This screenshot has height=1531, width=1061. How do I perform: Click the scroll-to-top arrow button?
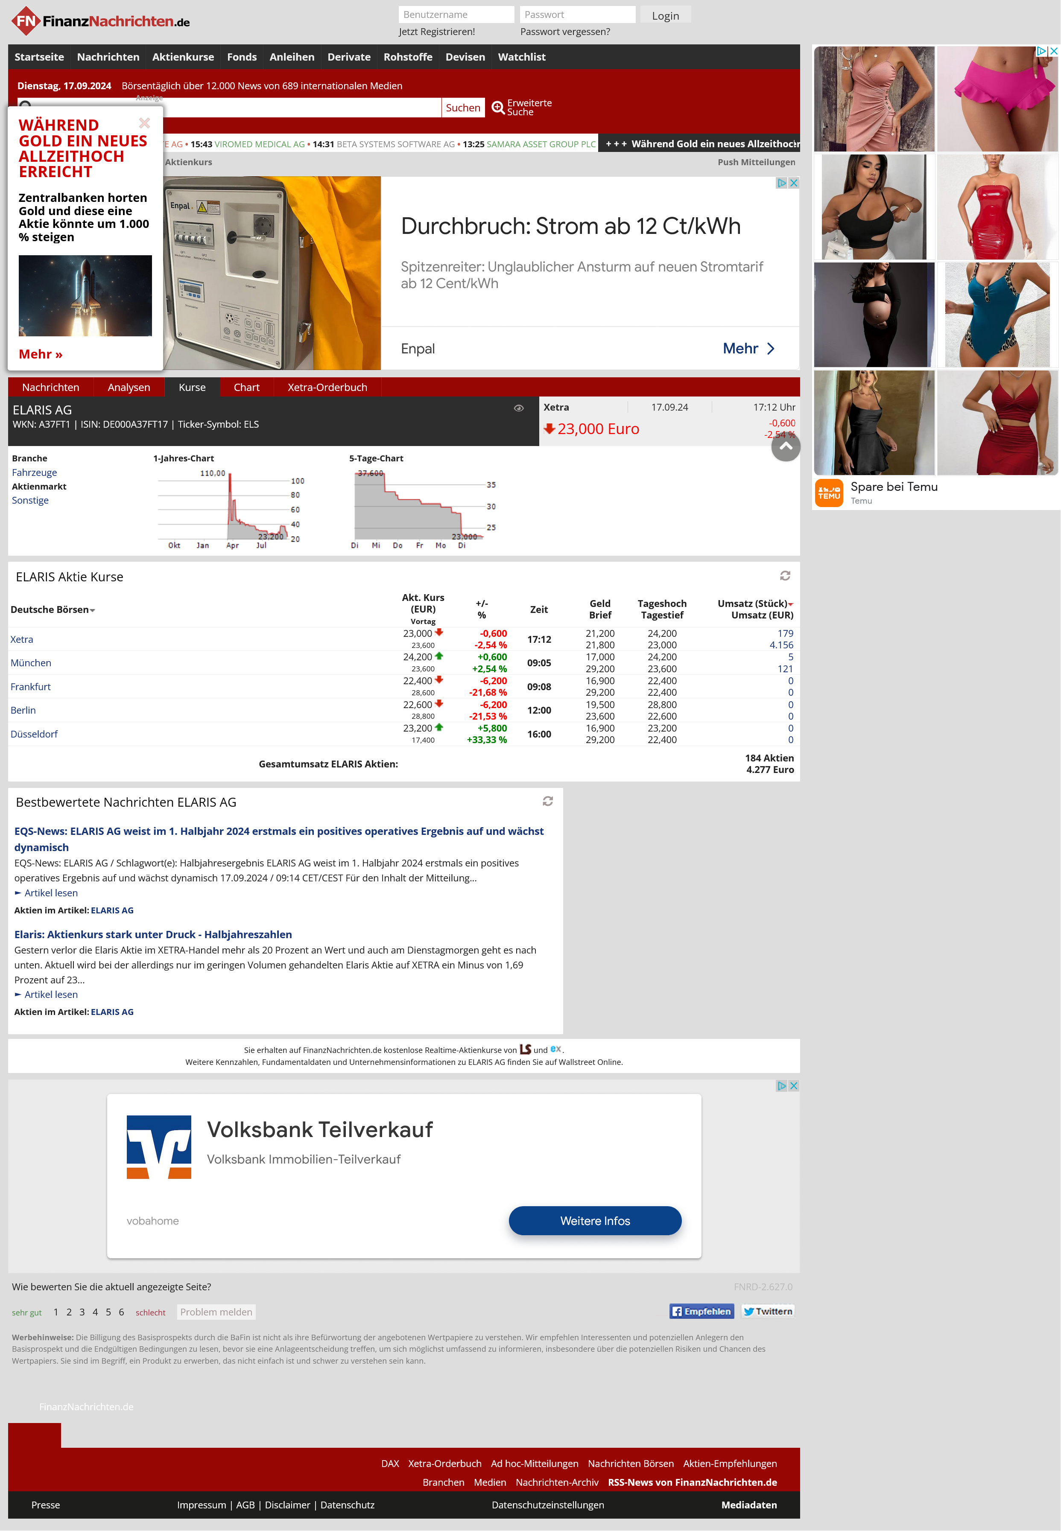pos(785,446)
